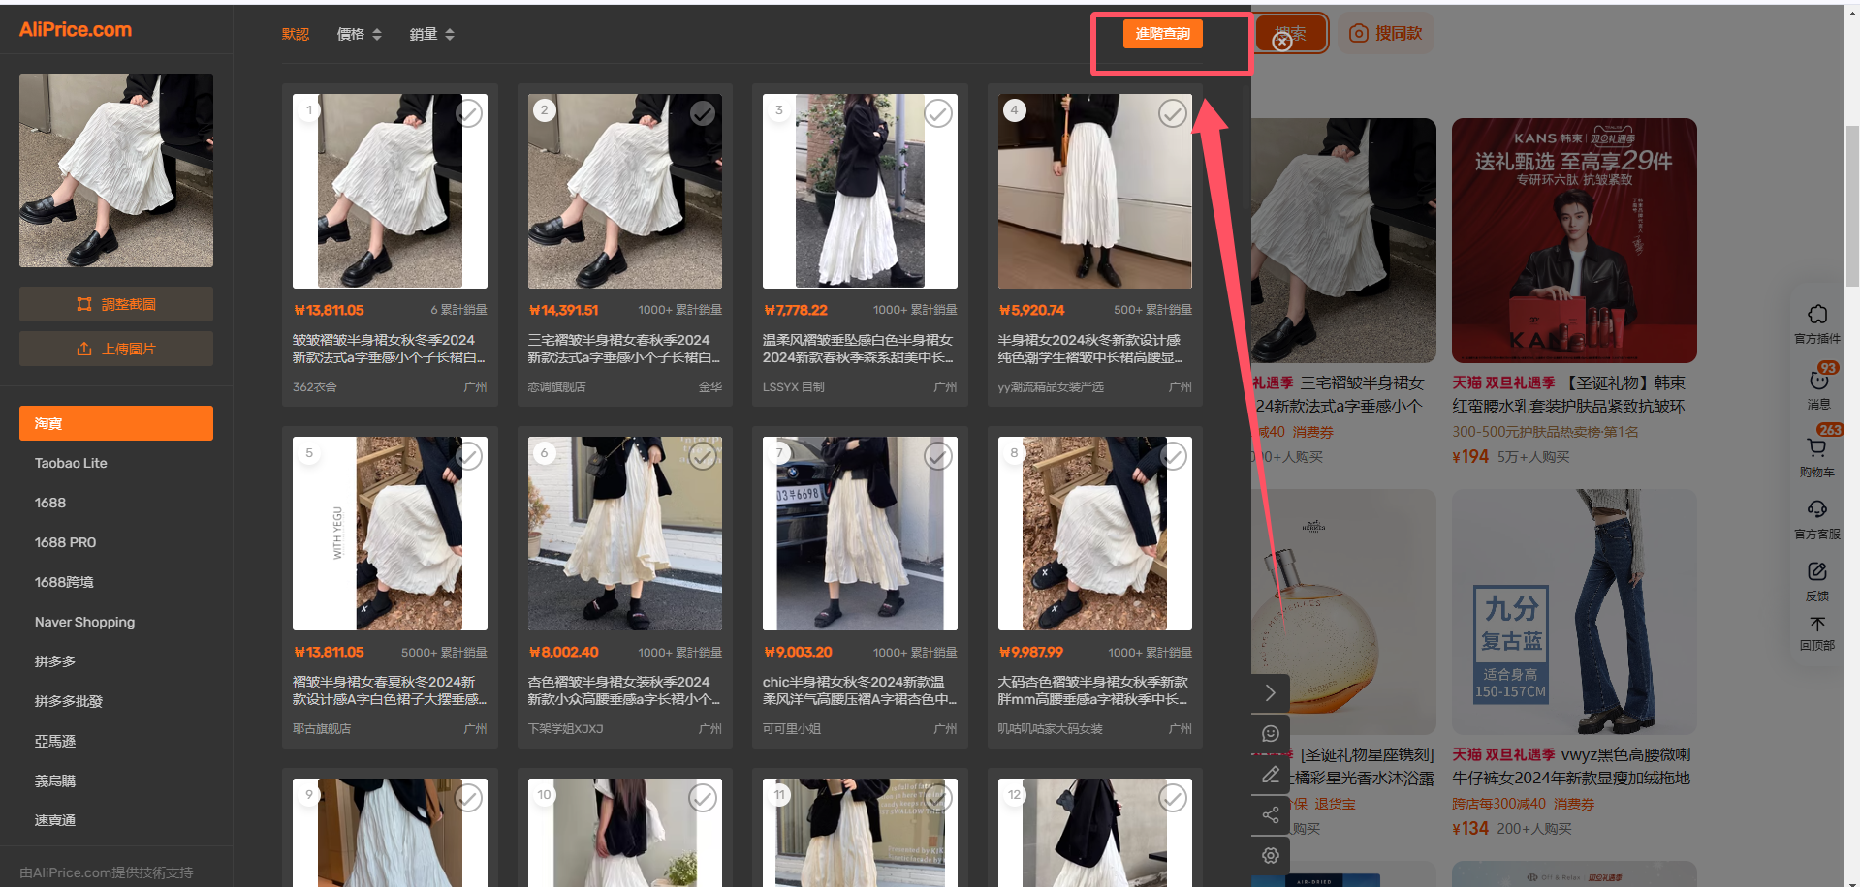Tick the checkmark on result 12
Image resolution: width=1860 pixels, height=887 pixels.
1173,798
